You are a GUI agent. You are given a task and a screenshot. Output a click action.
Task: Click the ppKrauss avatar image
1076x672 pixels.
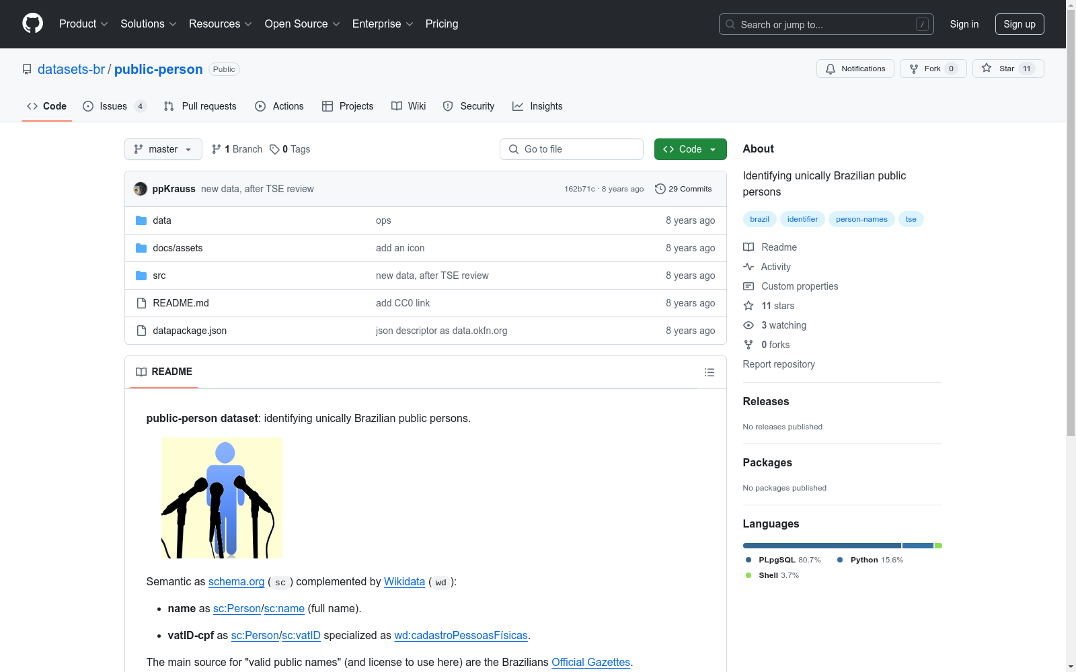coord(141,189)
